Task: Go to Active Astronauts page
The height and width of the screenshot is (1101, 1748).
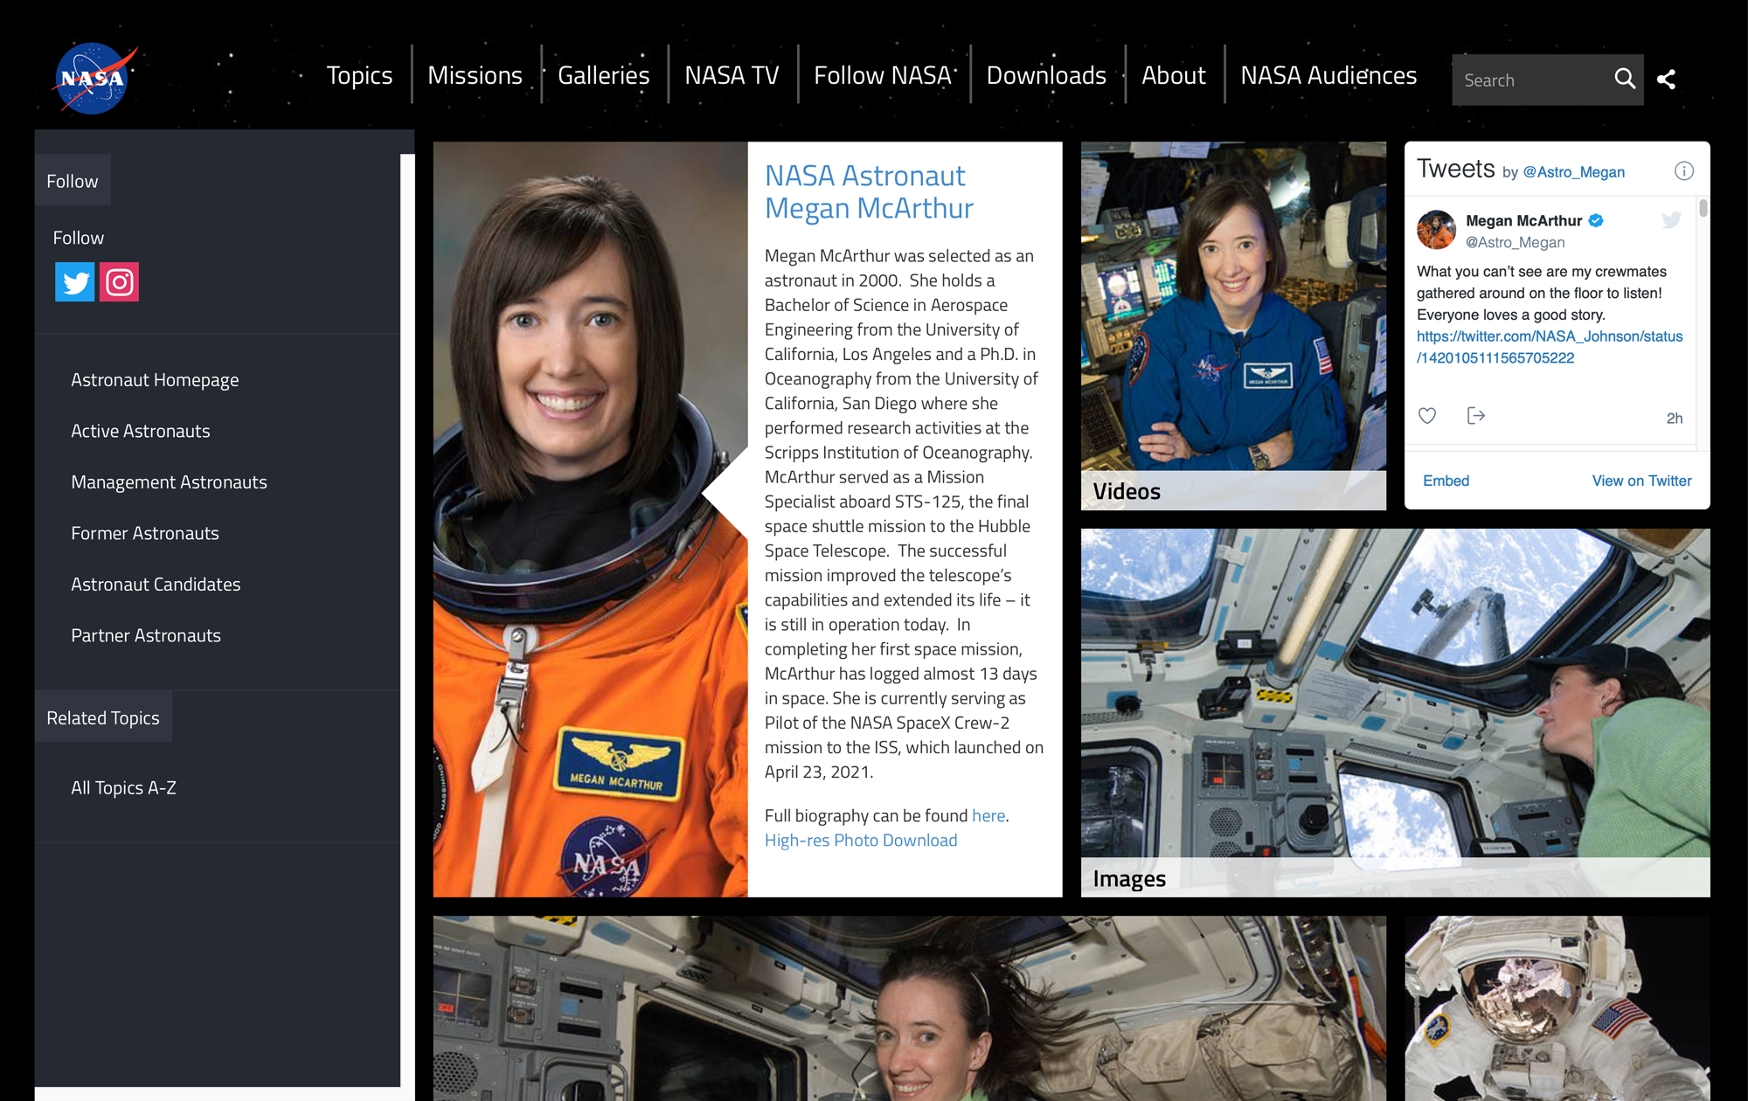Action: [141, 431]
